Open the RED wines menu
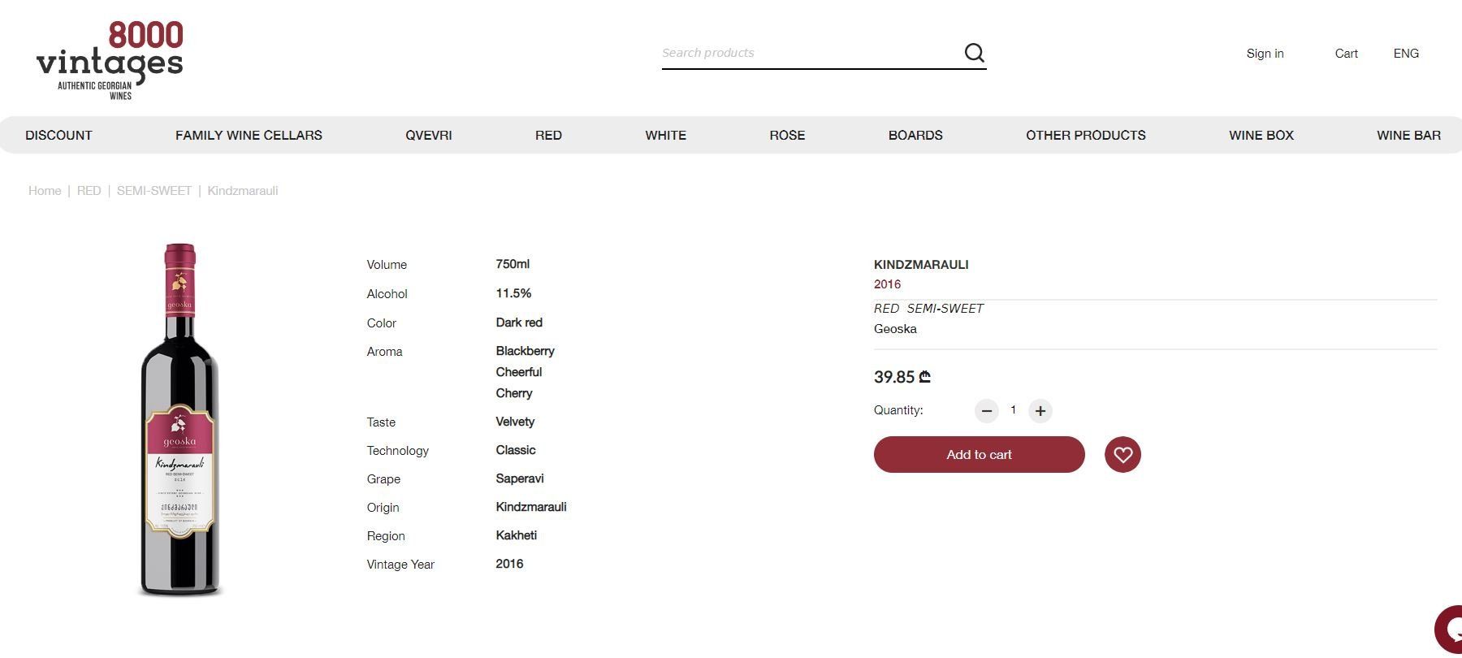The height and width of the screenshot is (658, 1462). 548,136
